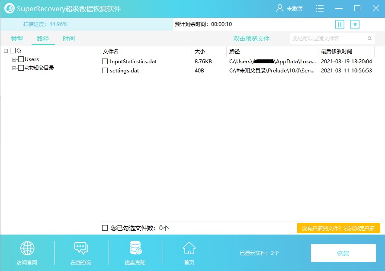The width and height of the screenshot is (385, 271).
Task: Sort by the 路径 column header
Action: (272, 52)
